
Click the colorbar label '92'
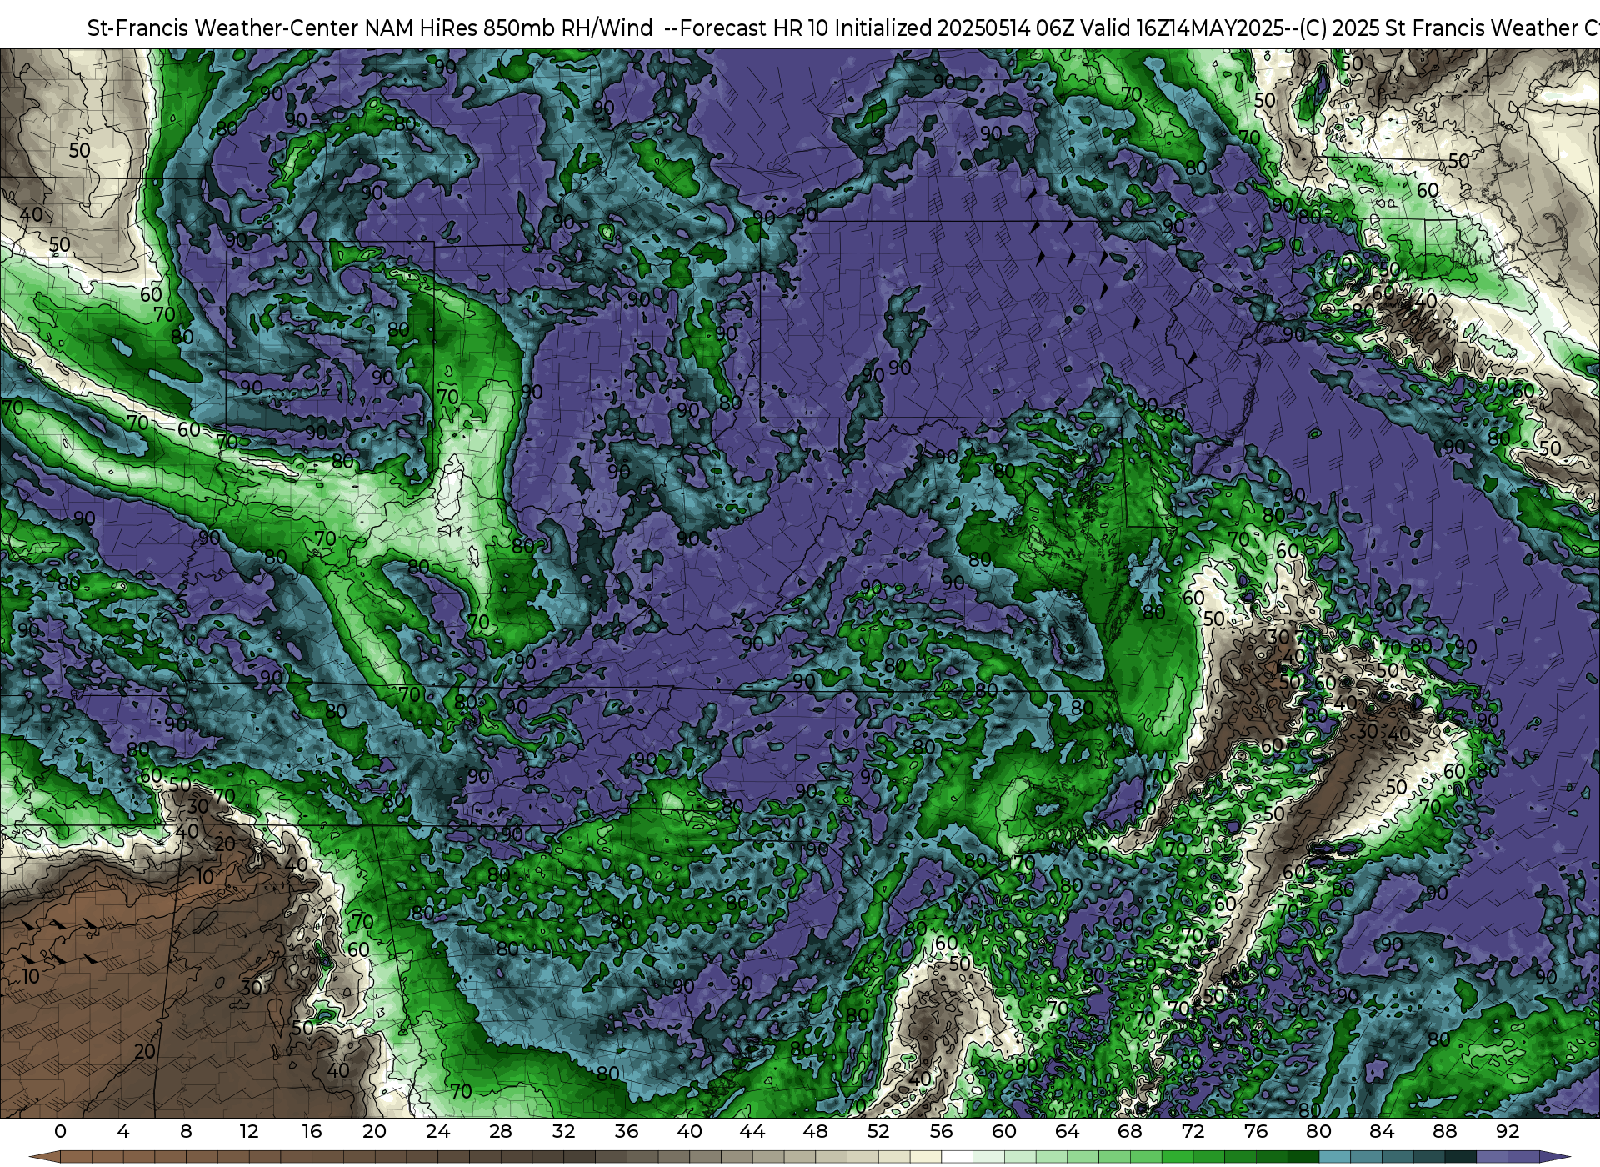[x=1507, y=1131]
